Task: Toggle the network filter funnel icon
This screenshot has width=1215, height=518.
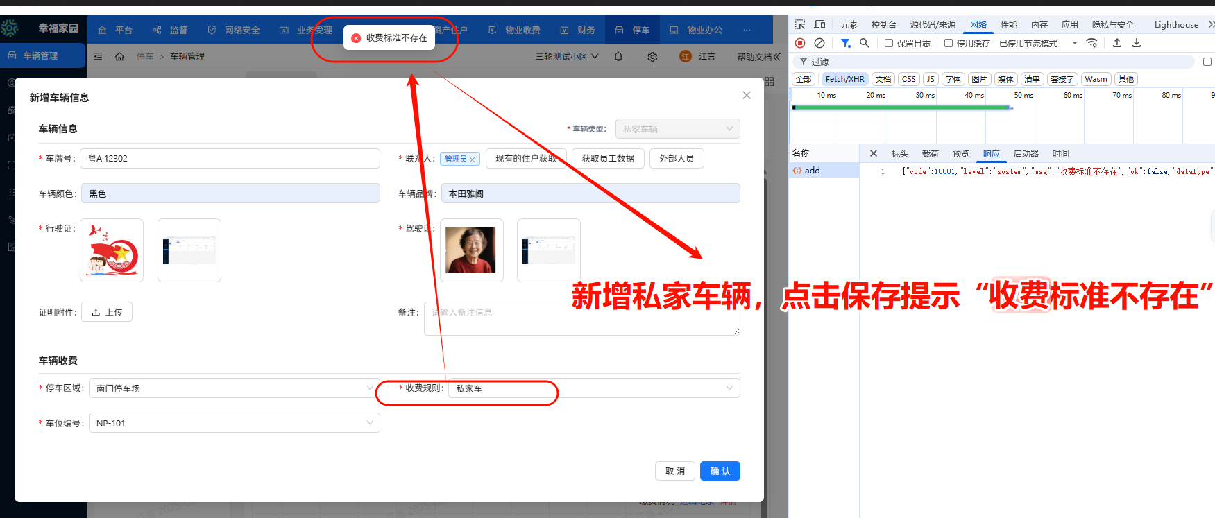Action: 846,43
